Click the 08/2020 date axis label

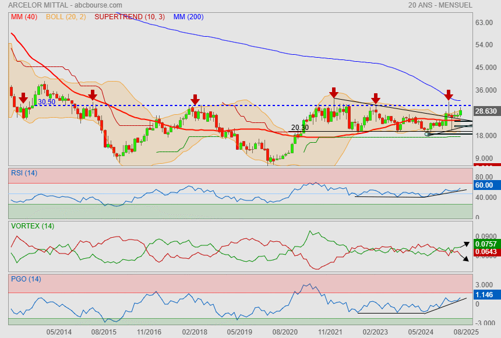[285, 332]
